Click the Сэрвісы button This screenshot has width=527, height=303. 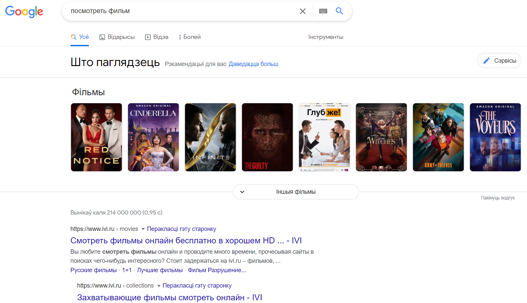tap(499, 61)
